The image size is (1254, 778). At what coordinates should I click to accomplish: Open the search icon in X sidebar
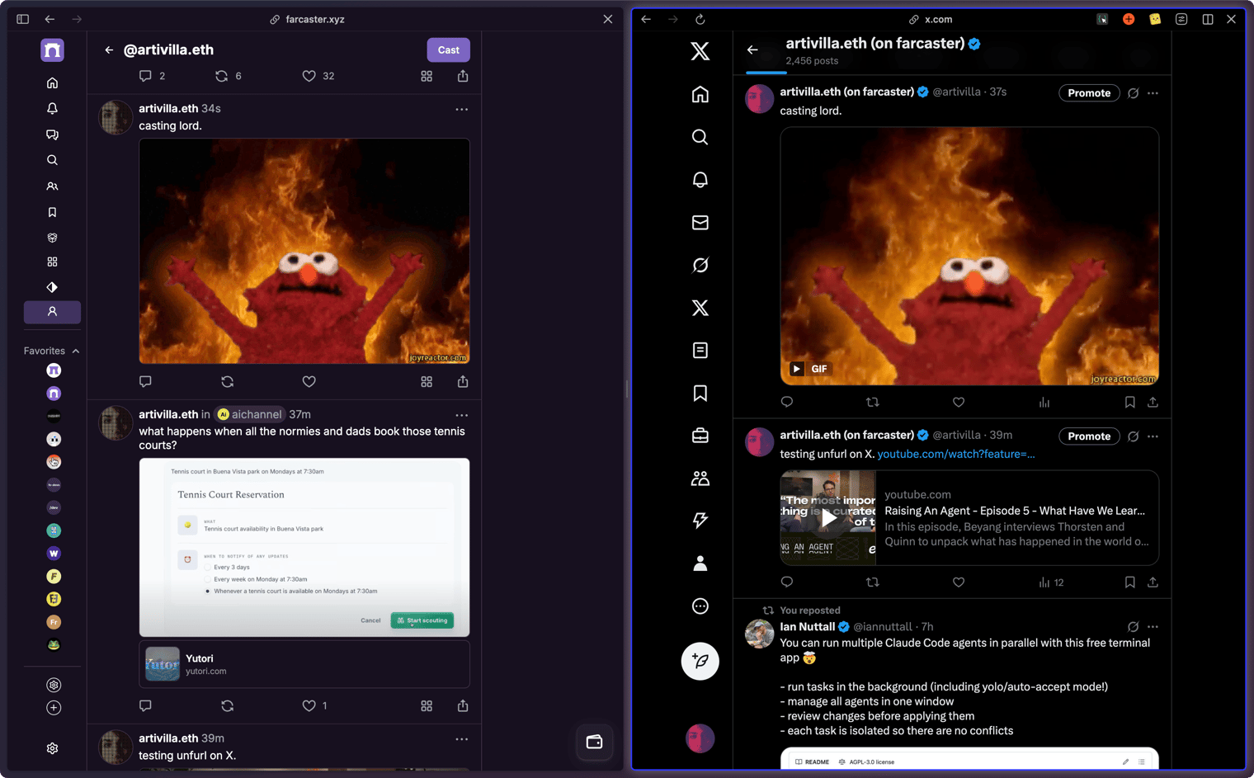(700, 137)
